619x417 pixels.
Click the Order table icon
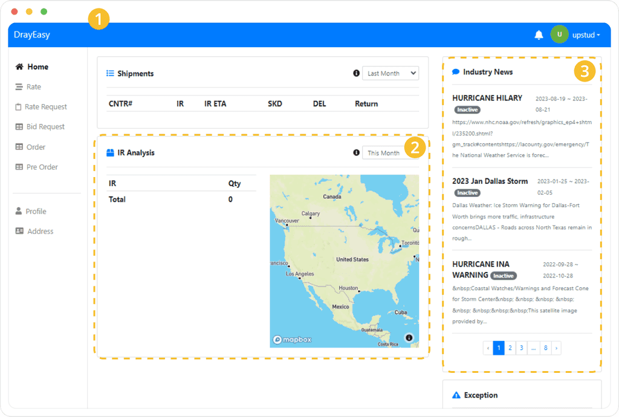(19, 147)
